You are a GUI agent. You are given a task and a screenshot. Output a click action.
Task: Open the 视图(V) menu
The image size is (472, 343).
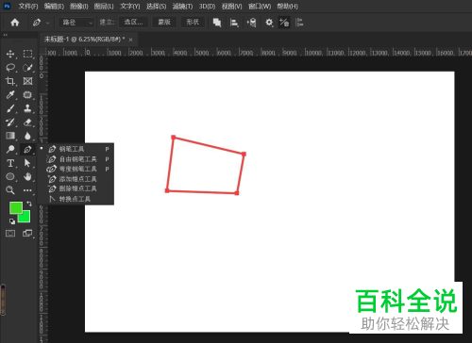click(232, 7)
